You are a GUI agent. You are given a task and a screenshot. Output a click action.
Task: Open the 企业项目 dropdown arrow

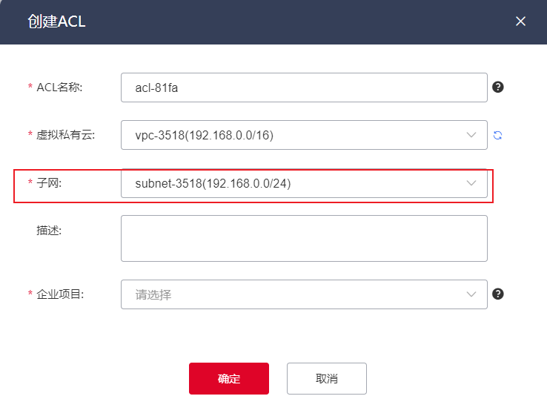coord(471,294)
